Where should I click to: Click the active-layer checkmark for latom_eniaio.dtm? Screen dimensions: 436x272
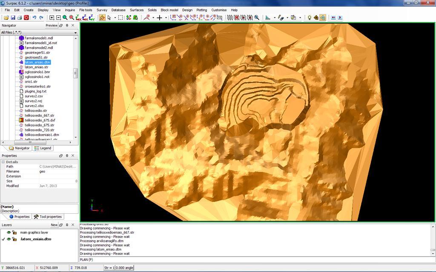point(3,239)
